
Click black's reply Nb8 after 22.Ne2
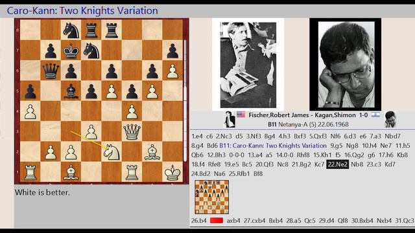coord(357,164)
